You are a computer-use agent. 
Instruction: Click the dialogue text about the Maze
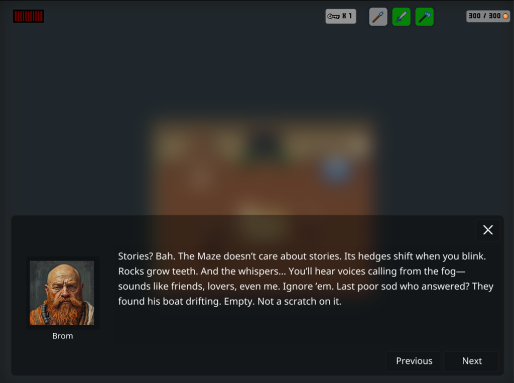(x=306, y=279)
